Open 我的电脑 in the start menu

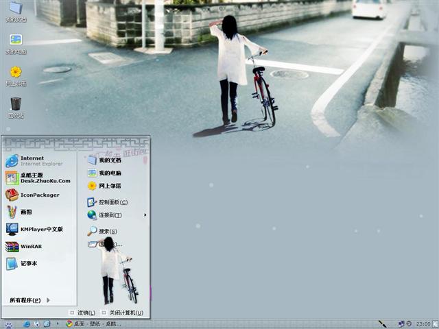(104, 173)
